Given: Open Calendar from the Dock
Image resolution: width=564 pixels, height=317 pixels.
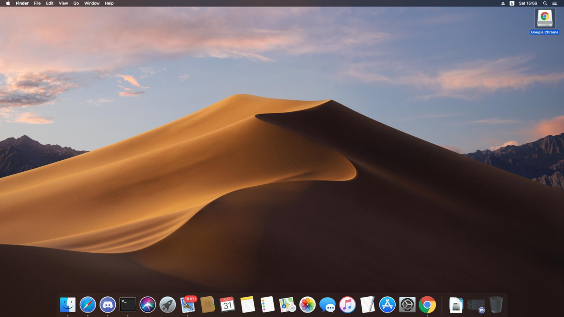Looking at the screenshot, I should pyautogui.click(x=227, y=305).
